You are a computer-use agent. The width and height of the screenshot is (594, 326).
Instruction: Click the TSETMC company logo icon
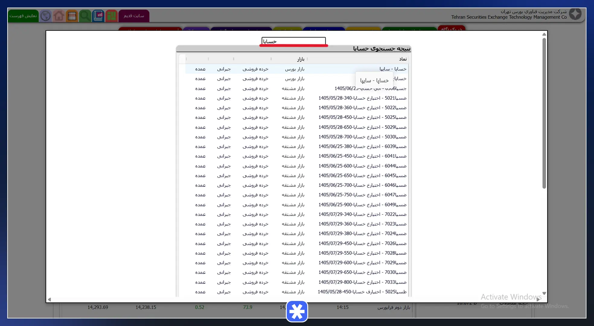pos(575,14)
